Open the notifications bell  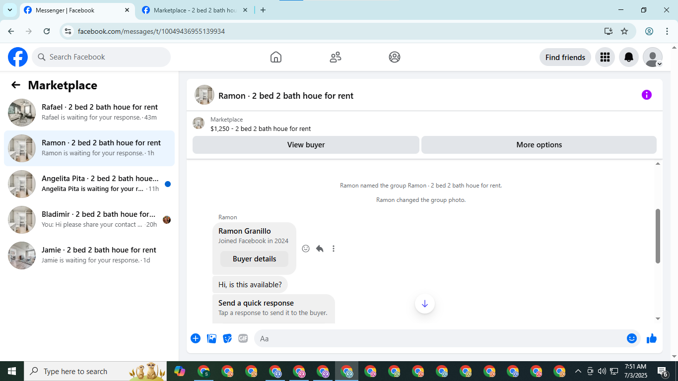coord(629,57)
